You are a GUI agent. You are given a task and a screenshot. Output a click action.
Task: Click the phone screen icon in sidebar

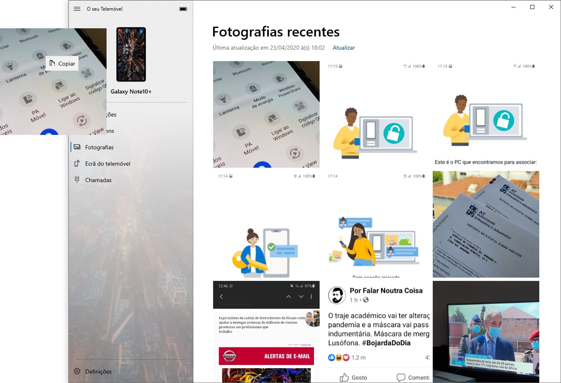click(77, 163)
